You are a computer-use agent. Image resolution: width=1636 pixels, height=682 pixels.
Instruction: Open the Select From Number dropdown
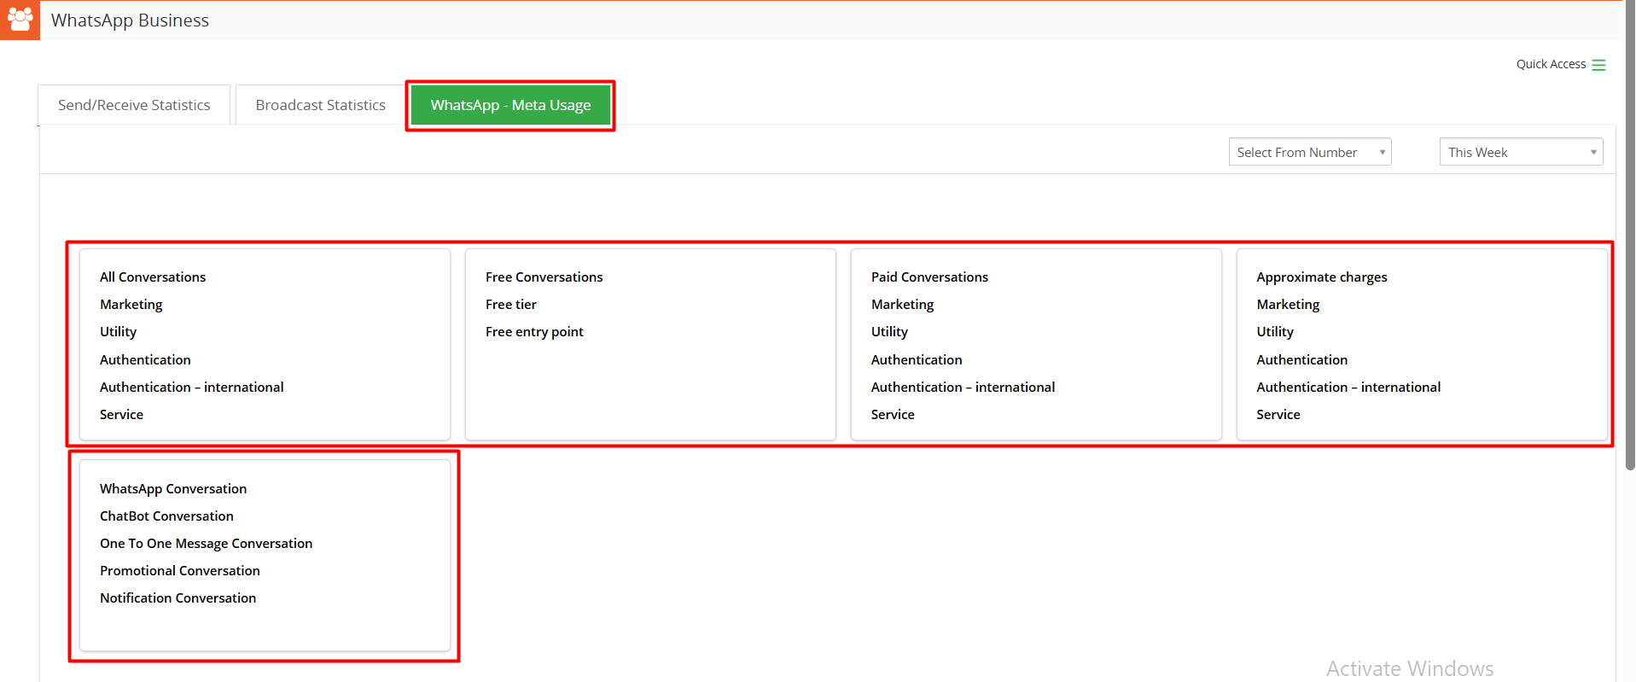(1310, 152)
